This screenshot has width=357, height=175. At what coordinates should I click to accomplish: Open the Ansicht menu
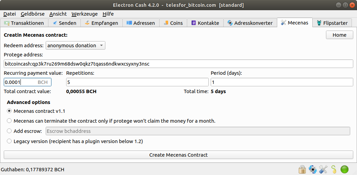[x=58, y=14]
